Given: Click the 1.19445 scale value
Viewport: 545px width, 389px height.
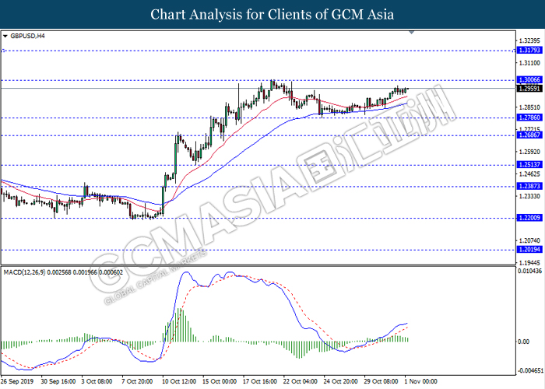Looking at the screenshot, I should (x=529, y=263).
